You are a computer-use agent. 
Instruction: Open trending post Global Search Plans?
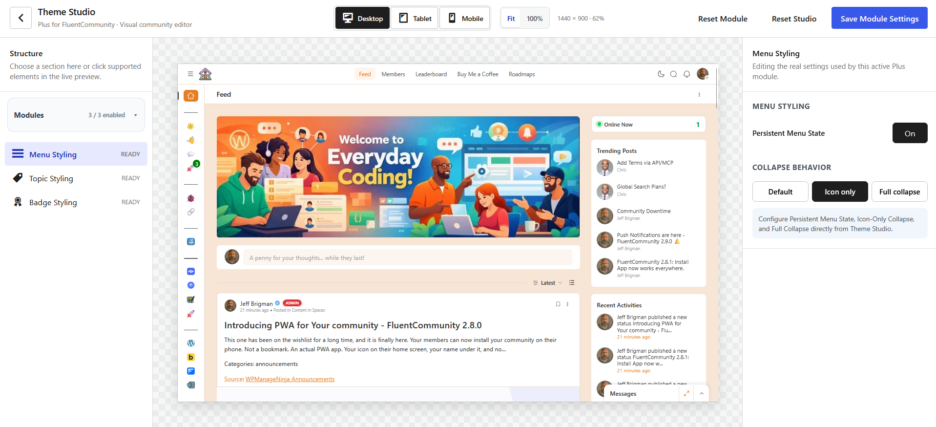point(641,187)
